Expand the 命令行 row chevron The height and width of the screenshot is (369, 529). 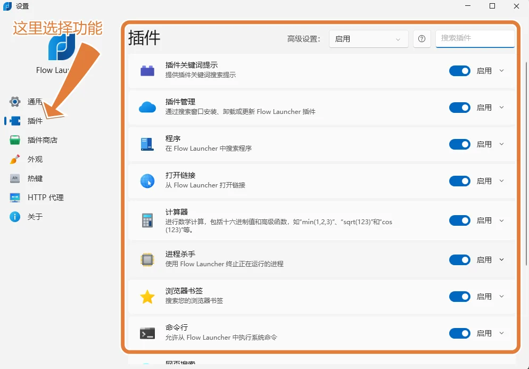502,333
